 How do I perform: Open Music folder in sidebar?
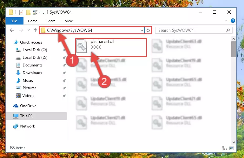(x=28, y=80)
